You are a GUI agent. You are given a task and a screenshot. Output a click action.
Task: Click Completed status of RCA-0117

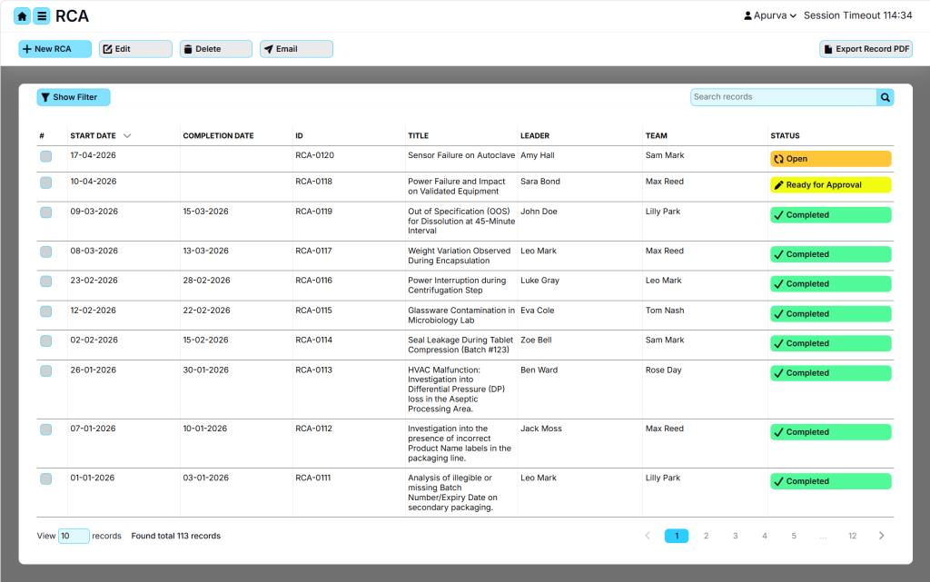pos(830,254)
